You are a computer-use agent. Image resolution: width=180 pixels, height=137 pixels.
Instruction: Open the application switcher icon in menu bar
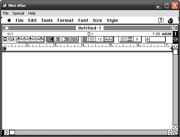click(x=170, y=21)
